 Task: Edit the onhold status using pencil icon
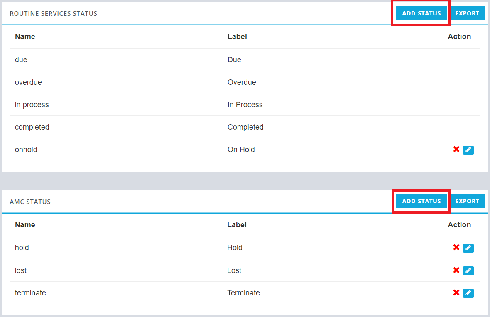click(468, 150)
